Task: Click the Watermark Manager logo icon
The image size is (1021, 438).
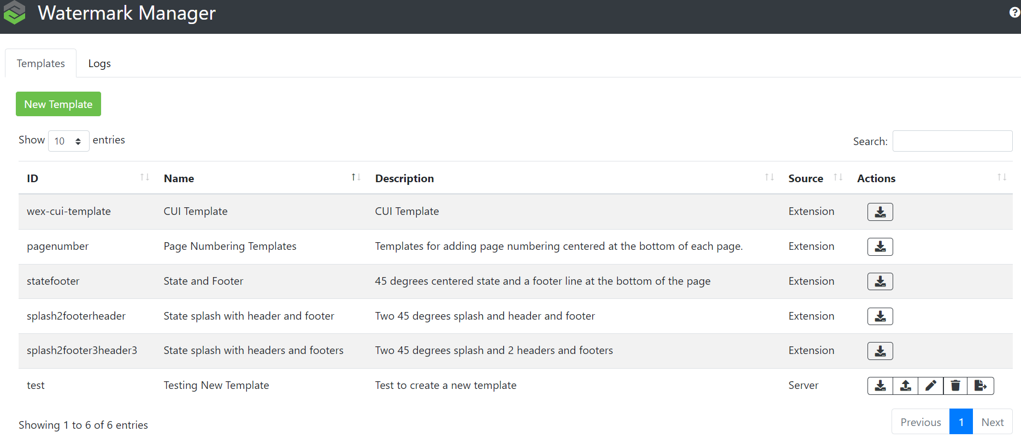Action: pos(15,13)
